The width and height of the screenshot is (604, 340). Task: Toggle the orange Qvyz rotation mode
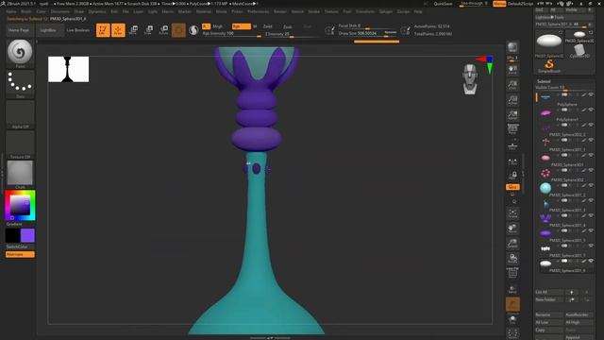tap(512, 187)
